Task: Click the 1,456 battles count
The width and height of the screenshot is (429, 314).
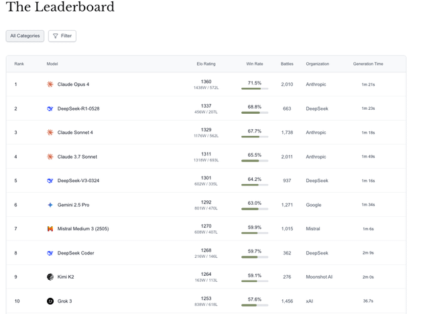Action: 287,301
